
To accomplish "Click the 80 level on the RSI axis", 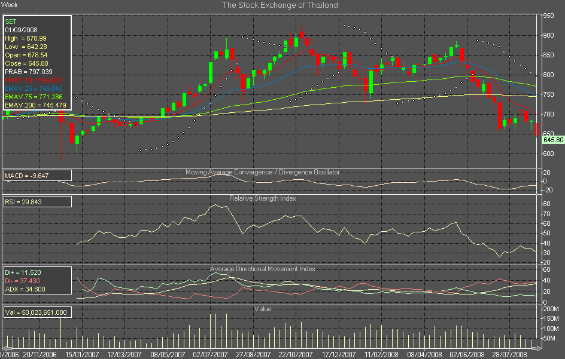I will 546,204.
